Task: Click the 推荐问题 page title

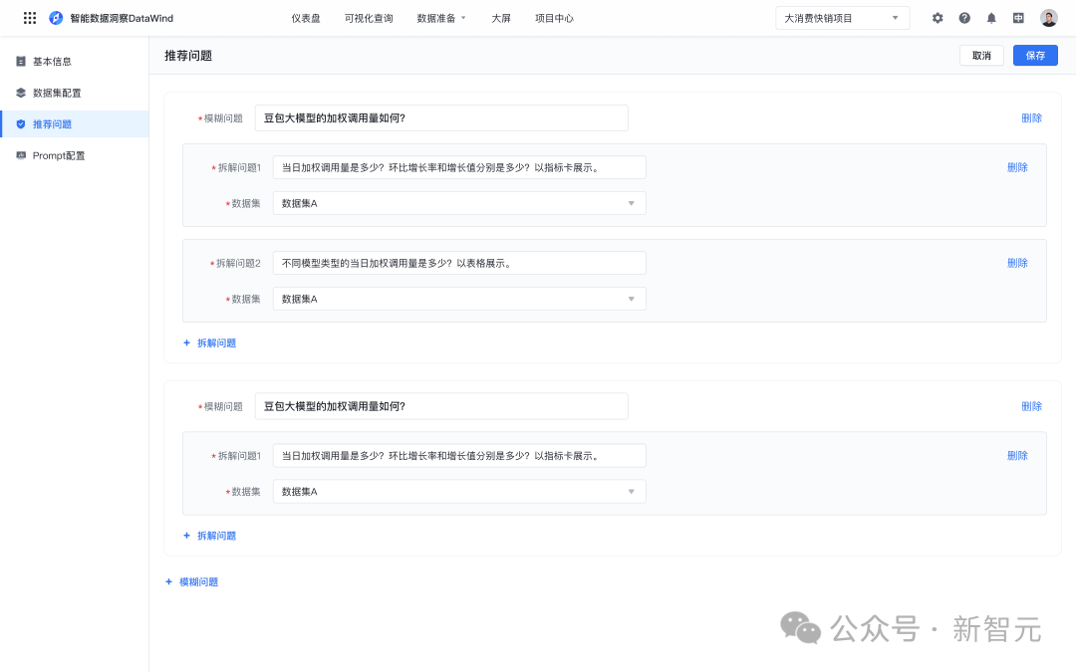Action: 188,56
